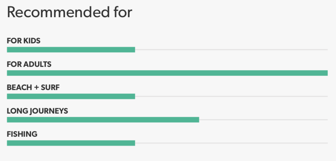Click the green filled BEACH + SURF bar

click(71, 96)
